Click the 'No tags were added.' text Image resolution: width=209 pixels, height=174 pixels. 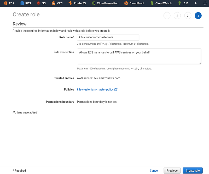pyautogui.click(x=25, y=112)
